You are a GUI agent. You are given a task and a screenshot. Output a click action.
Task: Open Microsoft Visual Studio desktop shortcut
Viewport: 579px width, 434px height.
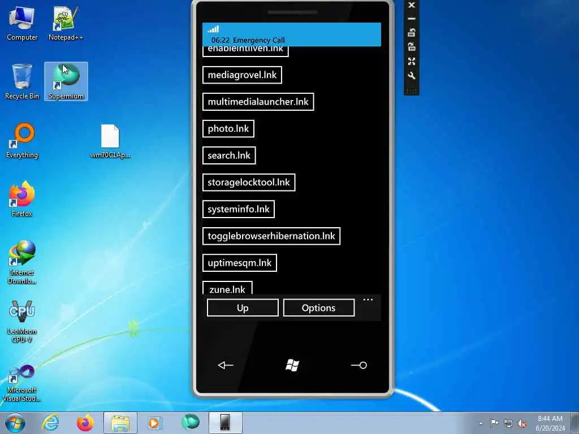(x=22, y=383)
